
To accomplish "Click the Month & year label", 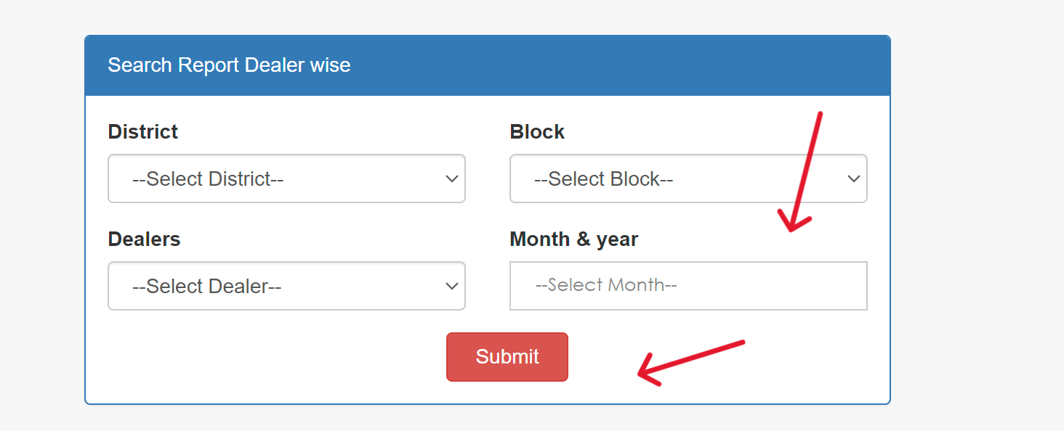I will point(573,239).
